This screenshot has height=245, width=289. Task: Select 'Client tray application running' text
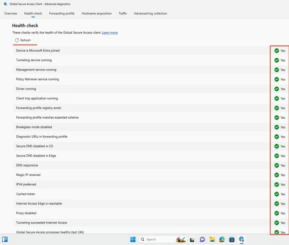click(37, 98)
